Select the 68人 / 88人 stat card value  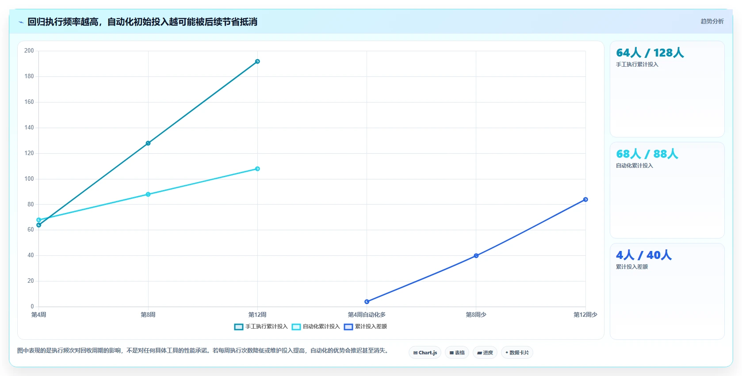(x=647, y=154)
